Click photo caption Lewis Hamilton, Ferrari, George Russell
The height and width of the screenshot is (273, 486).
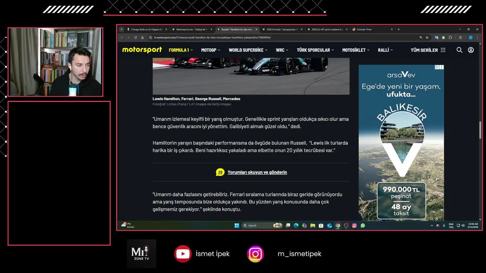tap(196, 99)
